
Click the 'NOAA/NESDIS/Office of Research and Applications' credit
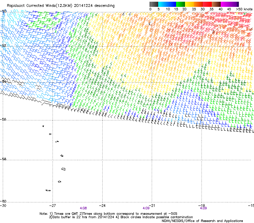pos(202,221)
